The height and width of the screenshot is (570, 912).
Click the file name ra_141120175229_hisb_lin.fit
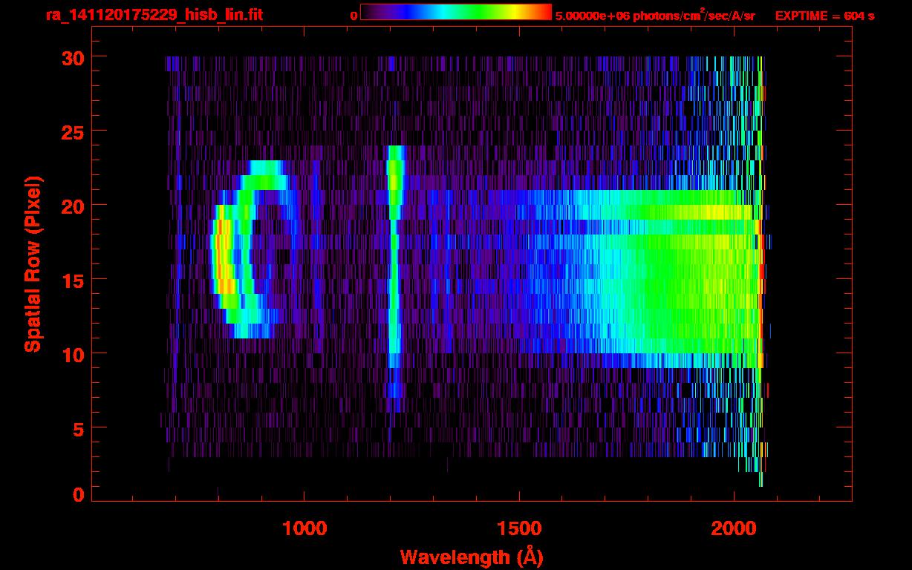coord(153,15)
